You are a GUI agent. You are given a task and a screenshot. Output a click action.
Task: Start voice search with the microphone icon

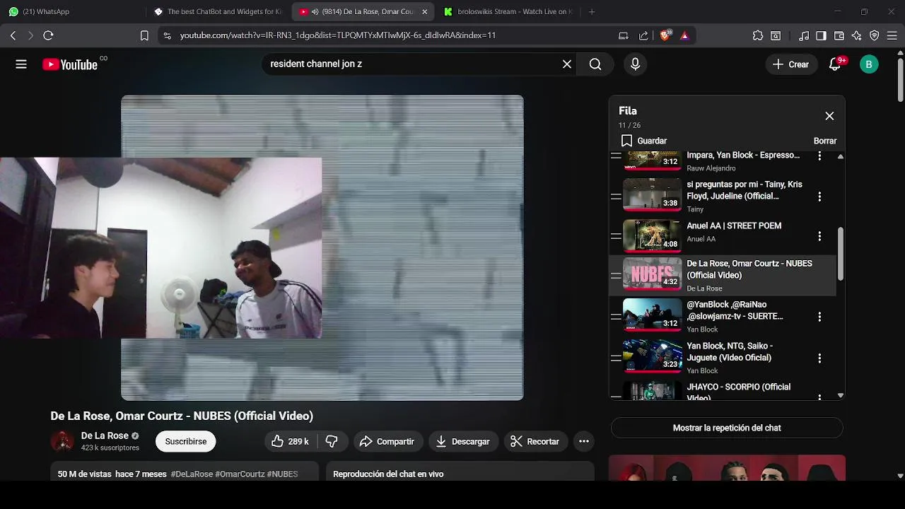coord(635,64)
